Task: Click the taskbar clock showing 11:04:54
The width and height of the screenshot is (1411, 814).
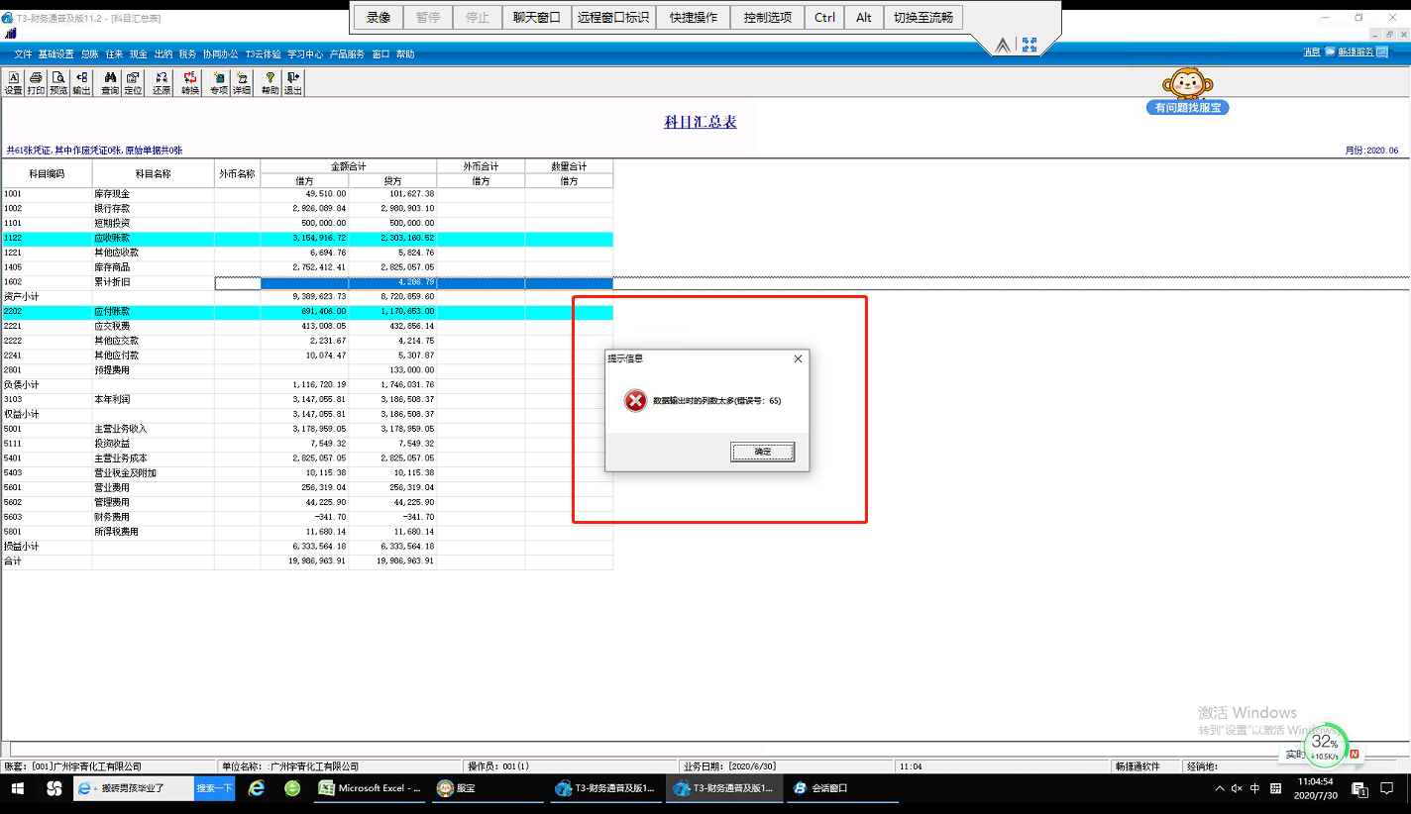Action: (1314, 788)
